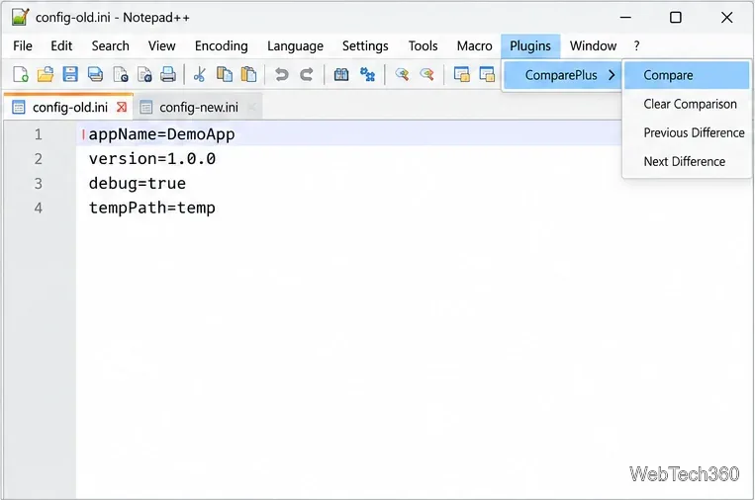
Task: Click the Notepad++ app icon in title bar
Action: point(20,18)
